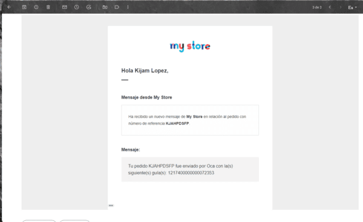363x222 pixels.
Task: Open the Move to folder icon
Action: coord(105,7)
